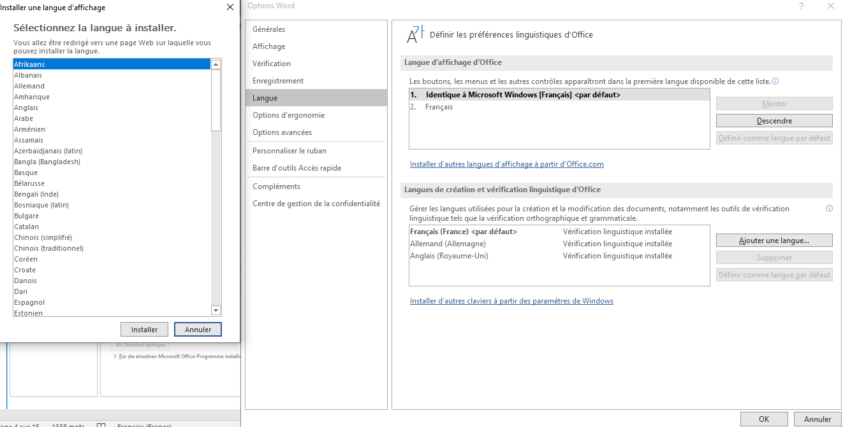Select Français (France) authoring language row
Viewport: 843px width, 427px height.
[x=559, y=232]
